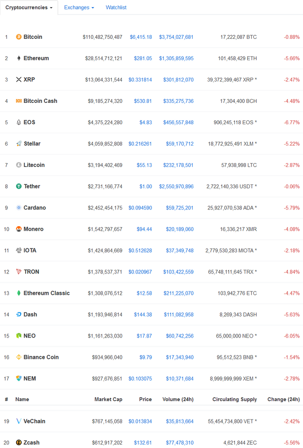Viewport: 303px width, 448px height.
Task: Expand the Exchanges dropdown menu
Action: click(x=79, y=8)
